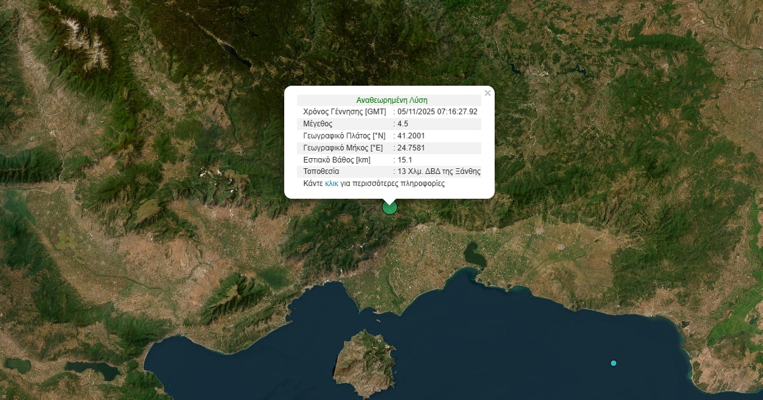Click the 'Γεωγραφικό Πλάτος [°N]' label
This screenshot has height=400, width=763.
pos(344,136)
